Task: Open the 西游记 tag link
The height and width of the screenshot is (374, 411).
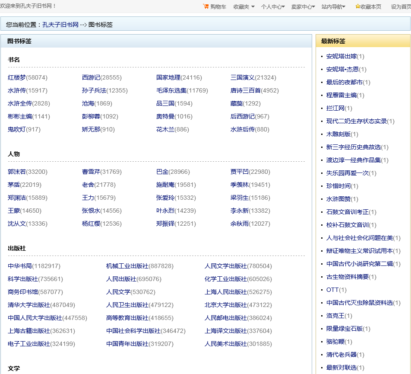Action: 91,77
